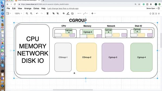
Task: Select the small gray box under Disk IO
Action: coord(134,35)
